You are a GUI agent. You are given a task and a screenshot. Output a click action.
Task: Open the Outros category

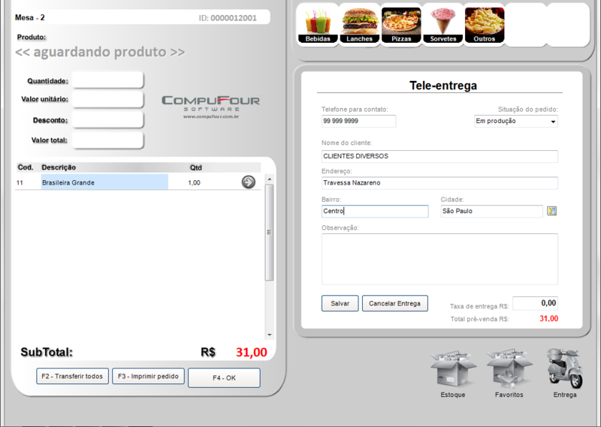pyautogui.click(x=485, y=24)
